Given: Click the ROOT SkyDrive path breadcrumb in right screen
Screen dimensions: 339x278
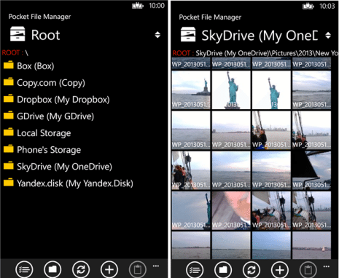Looking at the screenshot, I should pyautogui.click(x=255, y=53).
